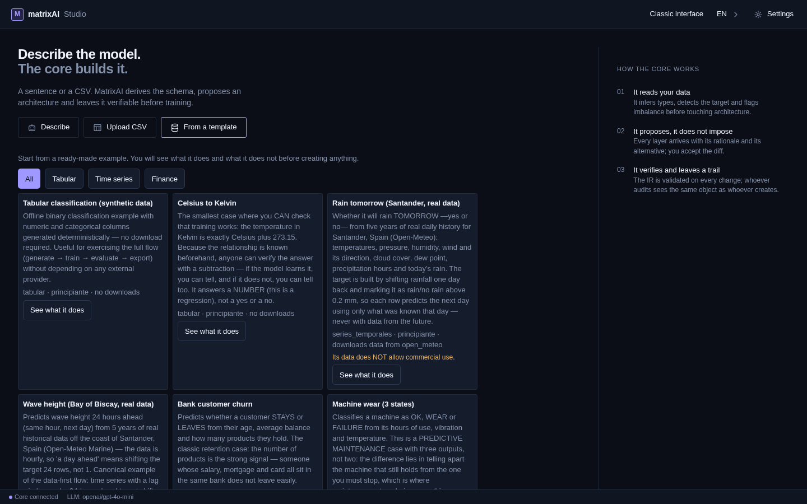This screenshot has height=504, width=807.
Task: Choose the Upload CSV option
Action: coord(120,127)
